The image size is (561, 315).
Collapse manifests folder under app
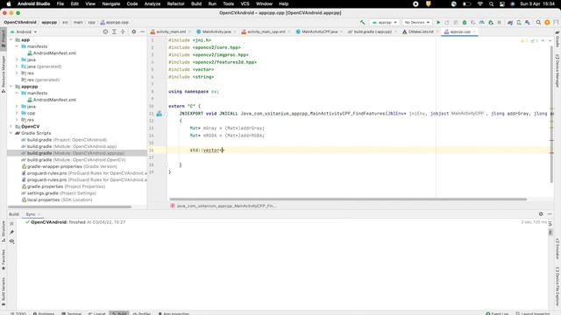click(x=17, y=46)
